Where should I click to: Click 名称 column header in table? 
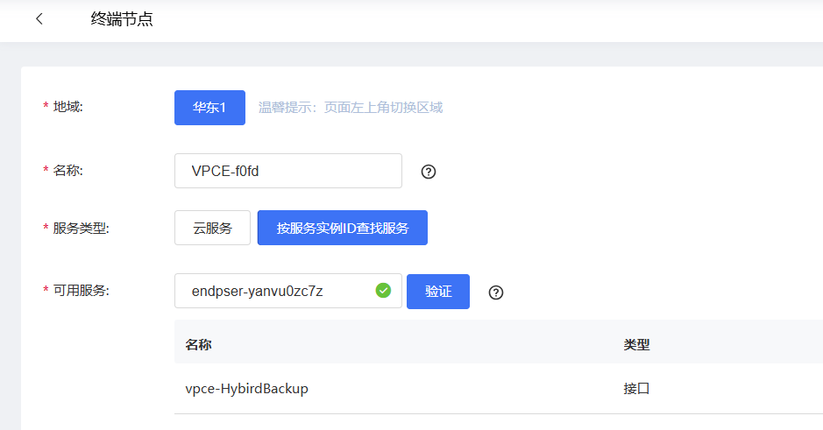[x=198, y=344]
